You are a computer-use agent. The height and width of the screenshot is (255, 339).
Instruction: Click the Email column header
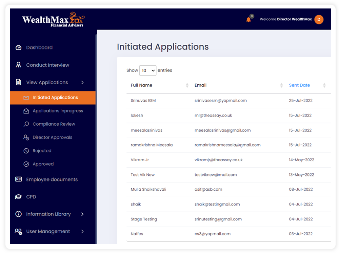[x=200, y=85]
